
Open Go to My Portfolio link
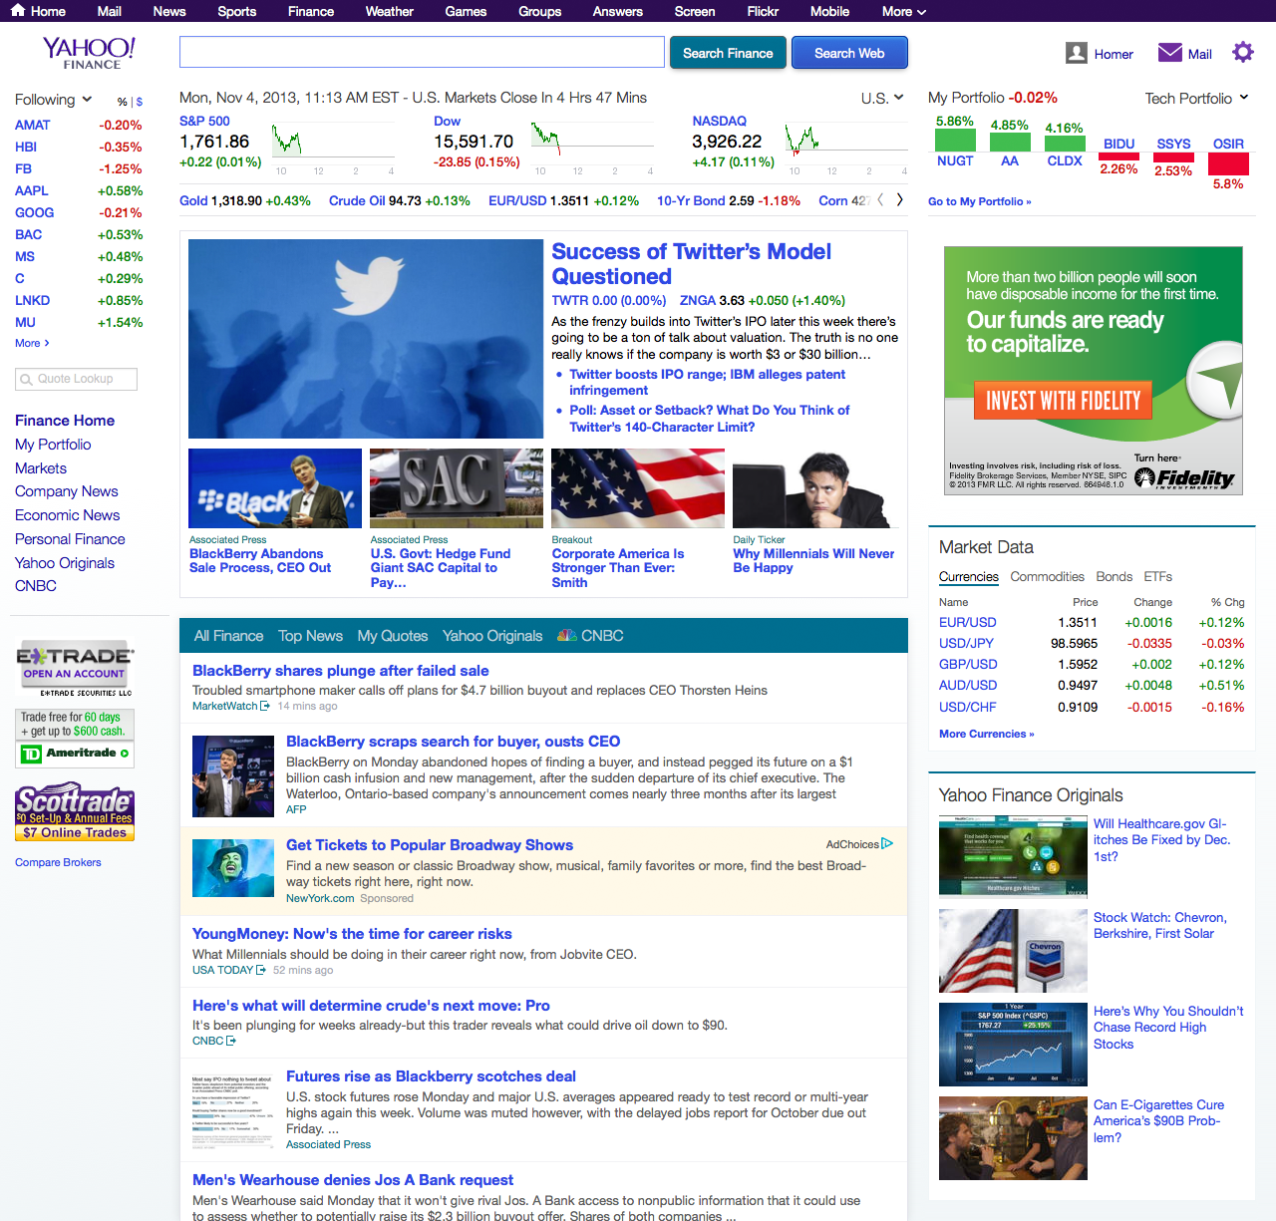[x=979, y=201]
